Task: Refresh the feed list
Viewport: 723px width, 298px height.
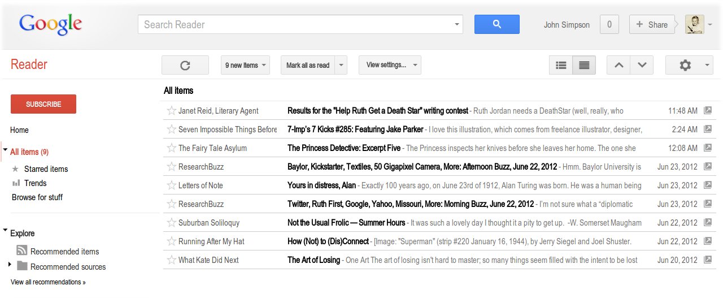Action: point(185,65)
